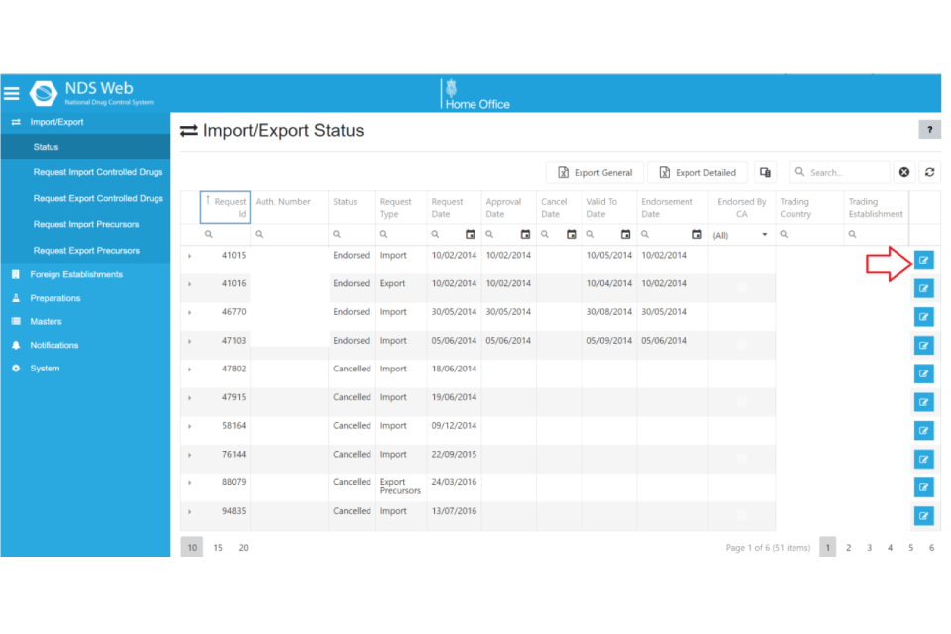Click the Export General button
Viewport: 951px width, 634px height.
coord(594,172)
